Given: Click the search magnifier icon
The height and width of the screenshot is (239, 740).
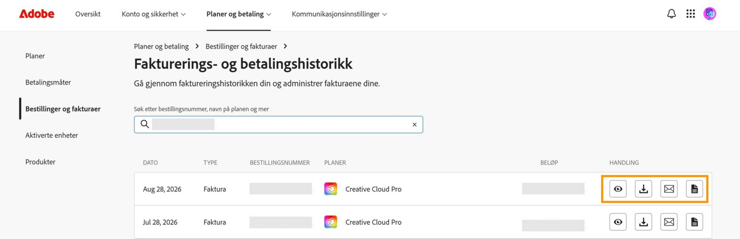Looking at the screenshot, I should tap(145, 124).
